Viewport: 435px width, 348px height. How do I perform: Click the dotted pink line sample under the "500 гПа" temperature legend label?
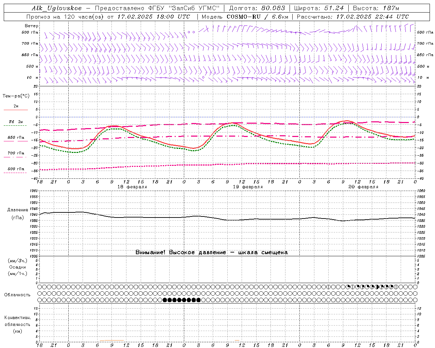coord(15,173)
